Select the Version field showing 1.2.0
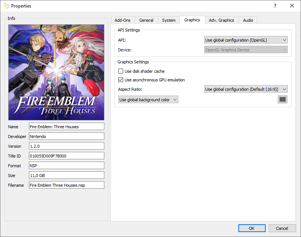The height and width of the screenshot is (237, 301). [x=66, y=146]
